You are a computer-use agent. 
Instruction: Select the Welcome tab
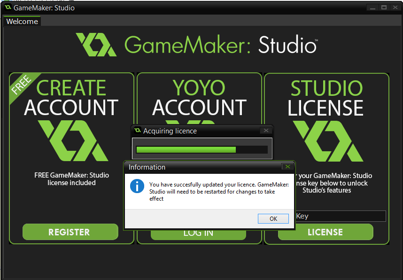pyautogui.click(x=22, y=21)
